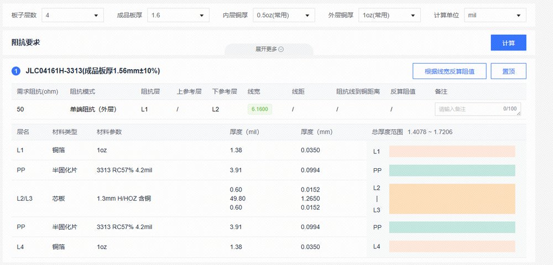Click the blue 计算 calculate button
The height and width of the screenshot is (265, 553).
508,43
